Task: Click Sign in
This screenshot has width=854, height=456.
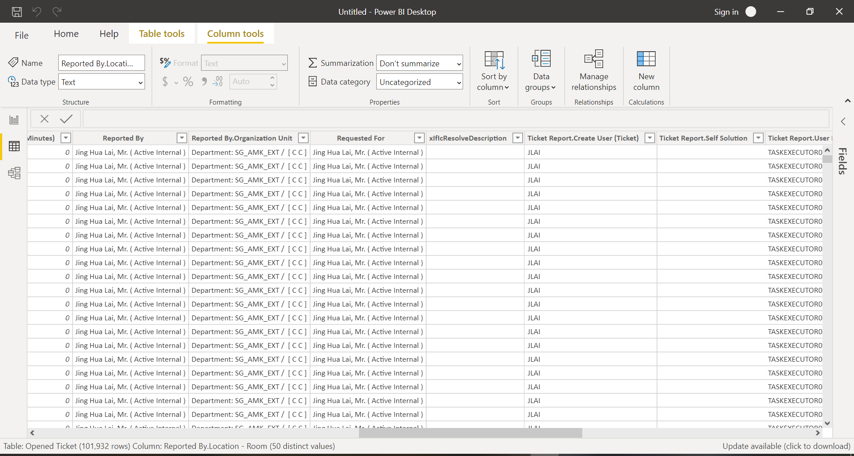Action: [726, 12]
